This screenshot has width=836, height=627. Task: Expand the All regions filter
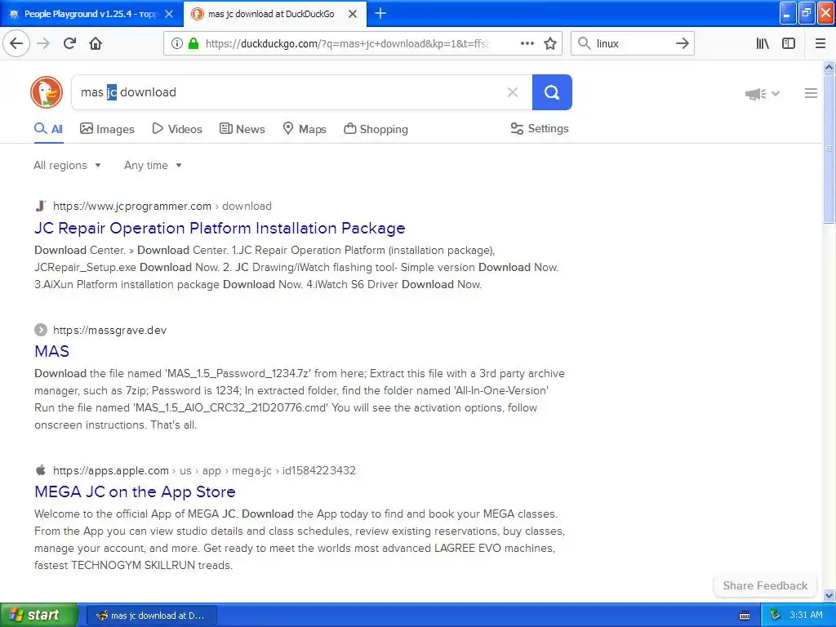67,165
